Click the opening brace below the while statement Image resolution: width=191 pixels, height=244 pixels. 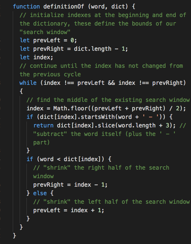click(21, 91)
